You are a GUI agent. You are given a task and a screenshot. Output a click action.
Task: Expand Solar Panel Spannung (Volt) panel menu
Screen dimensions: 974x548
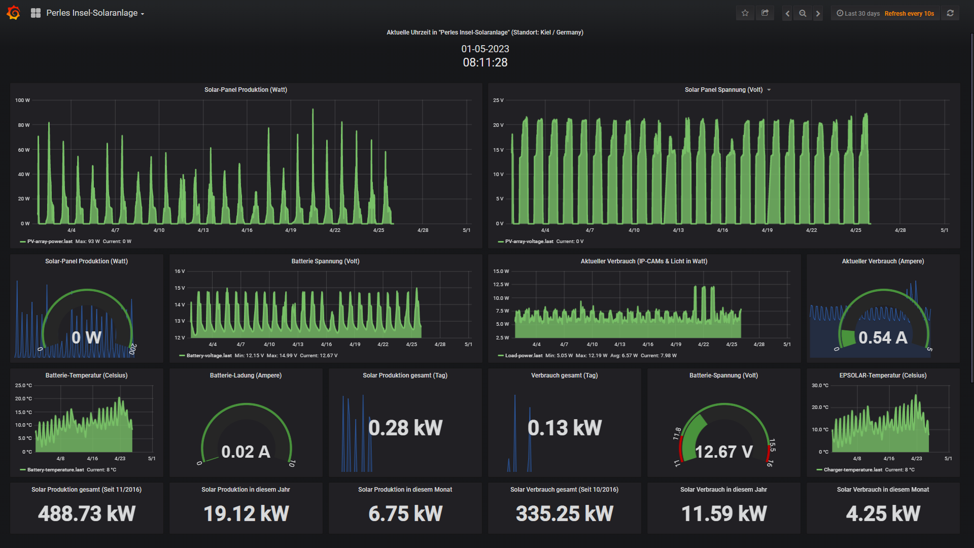click(769, 90)
